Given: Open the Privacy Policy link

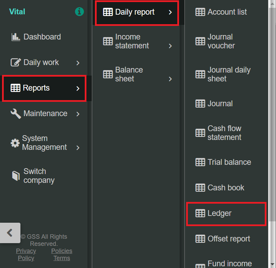Looking at the screenshot, I should click(26, 254).
